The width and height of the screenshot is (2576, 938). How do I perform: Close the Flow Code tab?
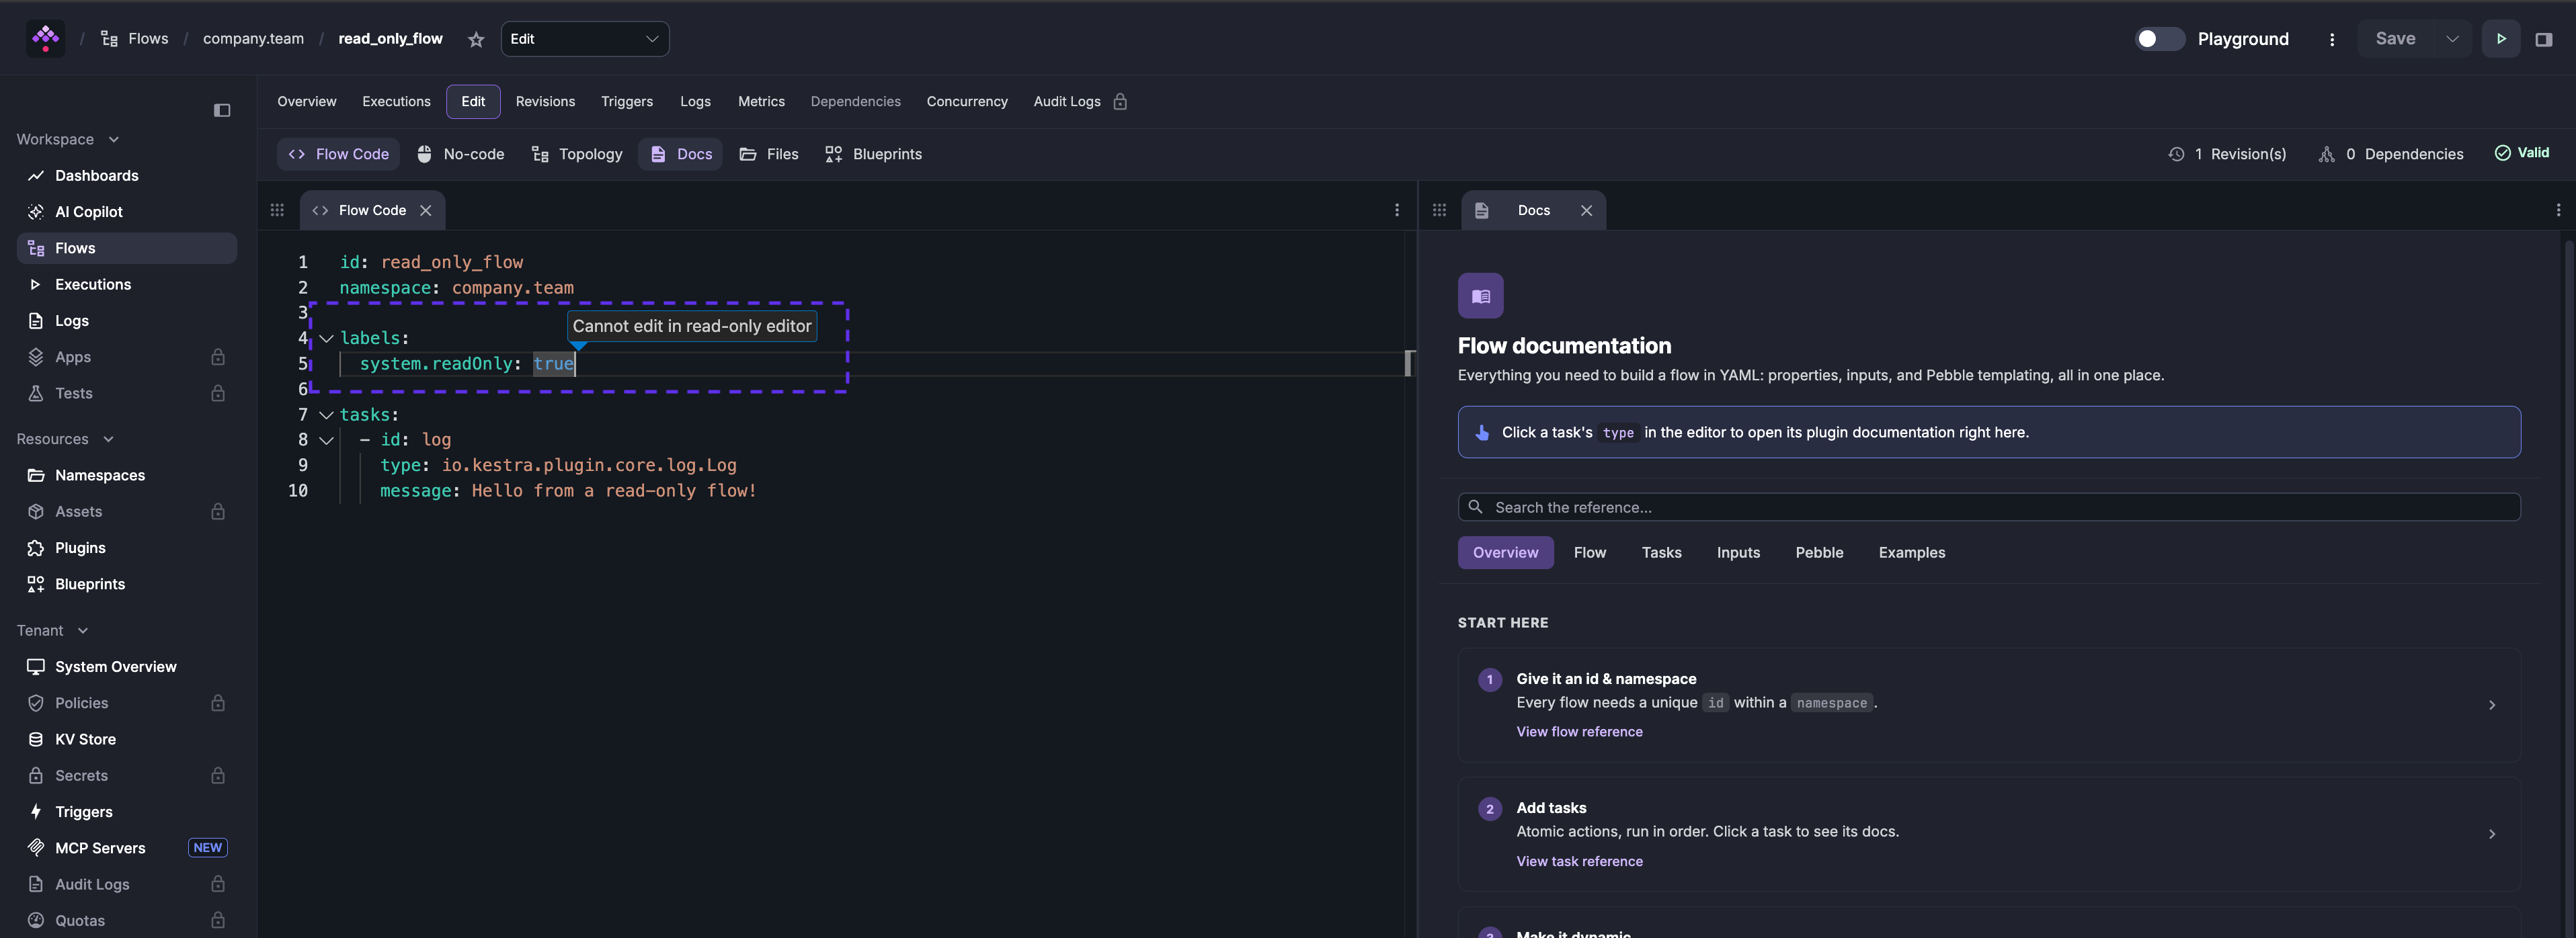(x=426, y=210)
